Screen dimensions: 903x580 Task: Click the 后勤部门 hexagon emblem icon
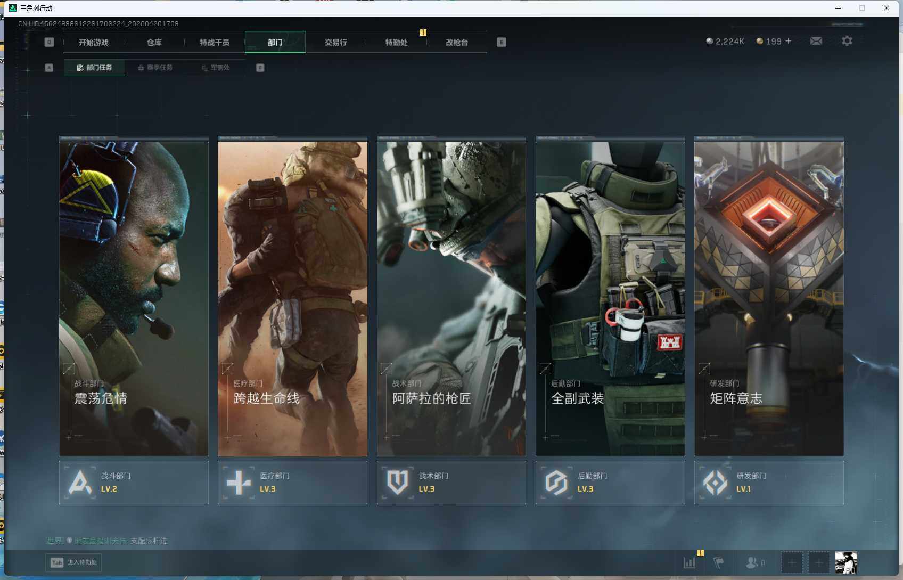pos(556,483)
